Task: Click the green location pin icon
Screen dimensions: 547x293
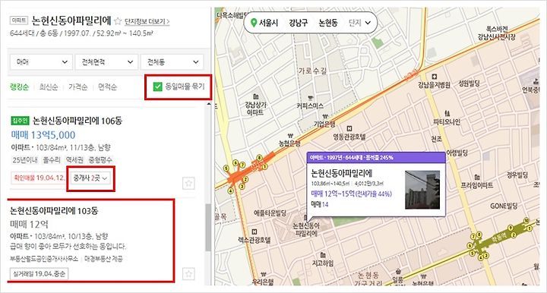Action: (x=254, y=23)
